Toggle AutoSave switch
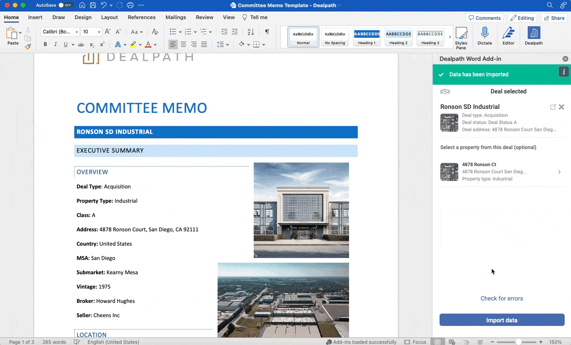This screenshot has width=571, height=345. click(66, 5)
